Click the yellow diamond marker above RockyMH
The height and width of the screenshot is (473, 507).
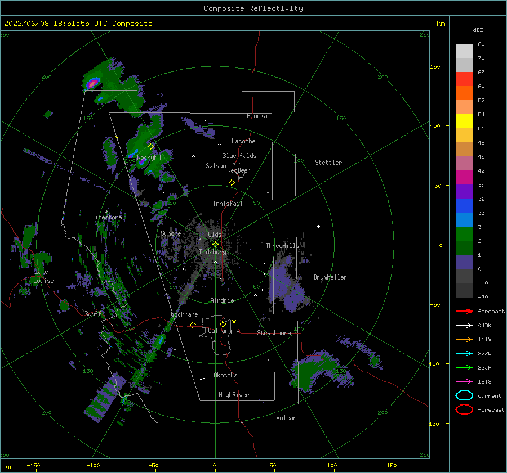click(150, 146)
